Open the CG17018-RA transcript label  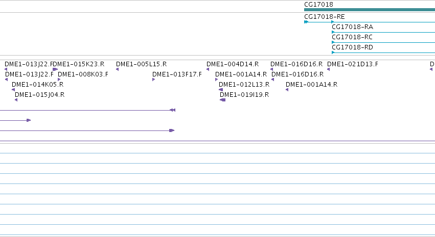pyautogui.click(x=352, y=27)
